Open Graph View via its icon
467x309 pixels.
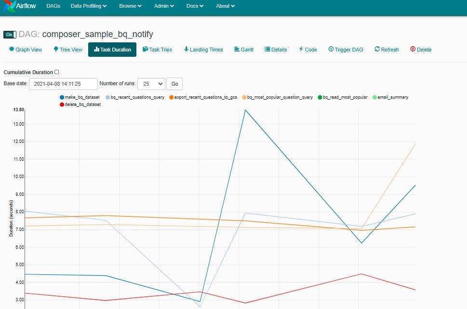[12, 50]
